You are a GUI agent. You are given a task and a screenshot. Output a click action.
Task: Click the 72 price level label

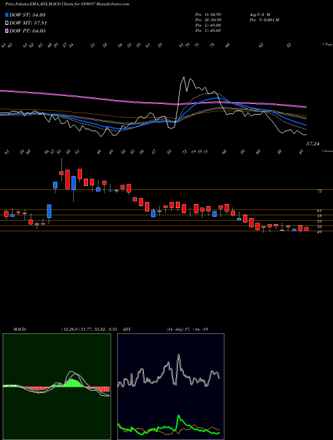pyautogui.click(x=320, y=191)
